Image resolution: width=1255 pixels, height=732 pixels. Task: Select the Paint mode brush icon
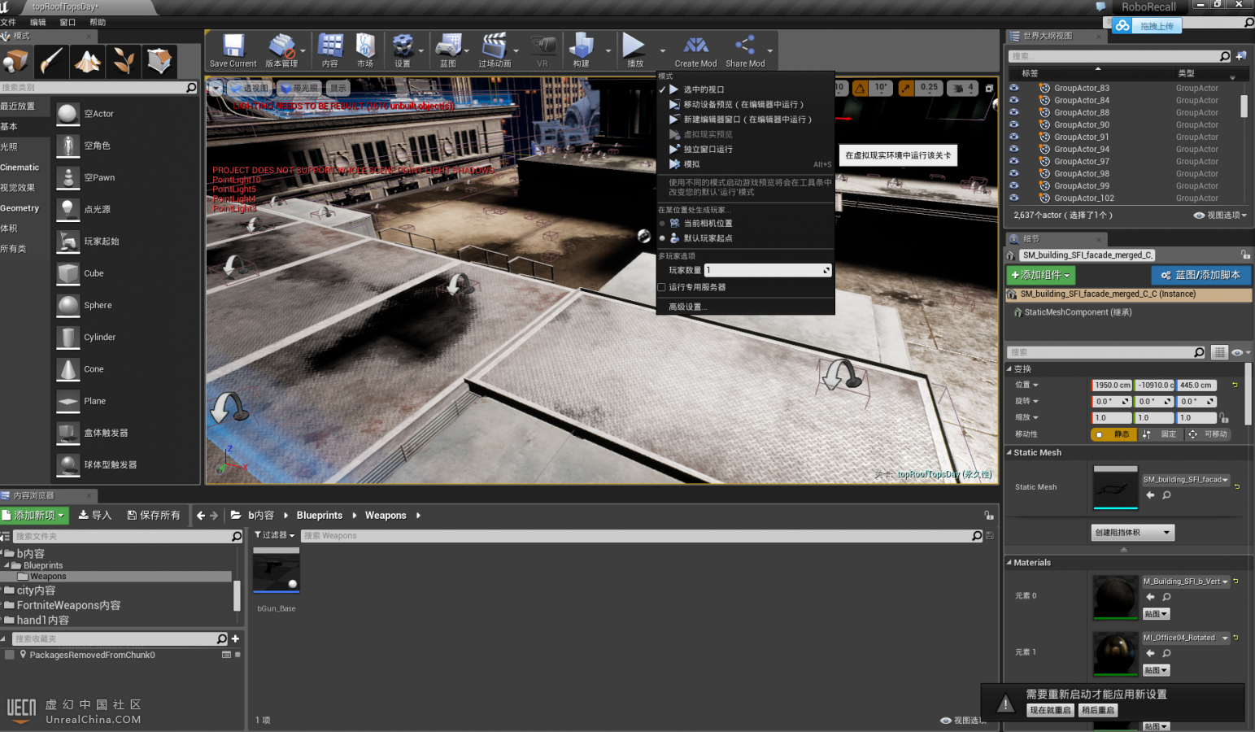pyautogui.click(x=51, y=60)
